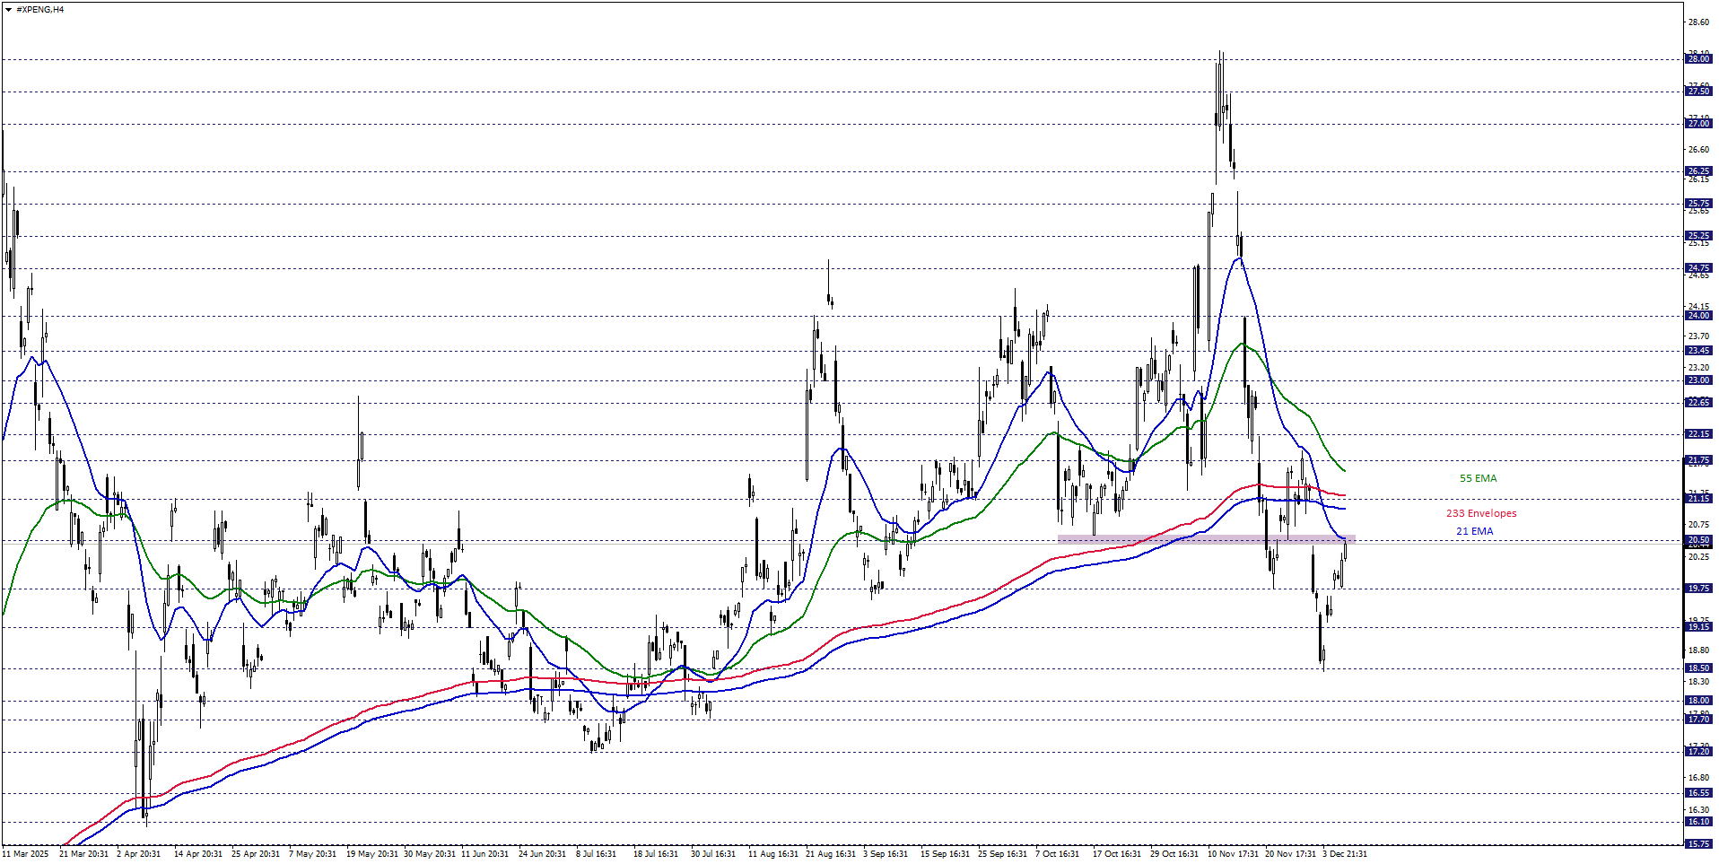The height and width of the screenshot is (864, 1719).
Task: Click the 7 Oct 16:31 time axis label
Action: pos(1058,853)
